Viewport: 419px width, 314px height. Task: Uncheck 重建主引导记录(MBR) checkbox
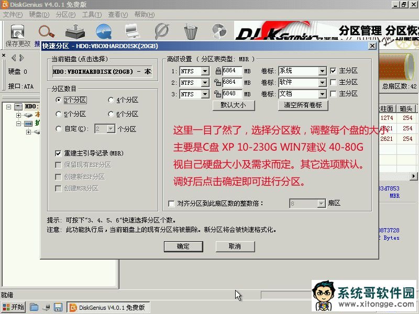pos(58,153)
